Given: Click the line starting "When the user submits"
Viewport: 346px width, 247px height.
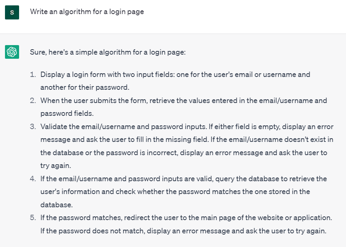Looking at the screenshot, I should pos(183,101).
